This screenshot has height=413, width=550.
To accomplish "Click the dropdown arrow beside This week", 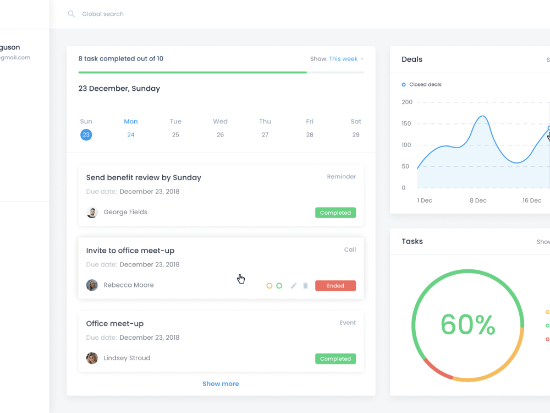I will [x=362, y=59].
